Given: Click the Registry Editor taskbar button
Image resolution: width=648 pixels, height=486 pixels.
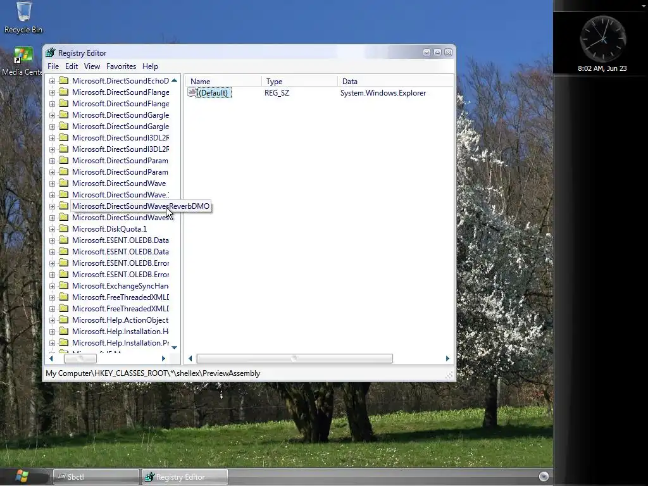Looking at the screenshot, I should 185,477.
